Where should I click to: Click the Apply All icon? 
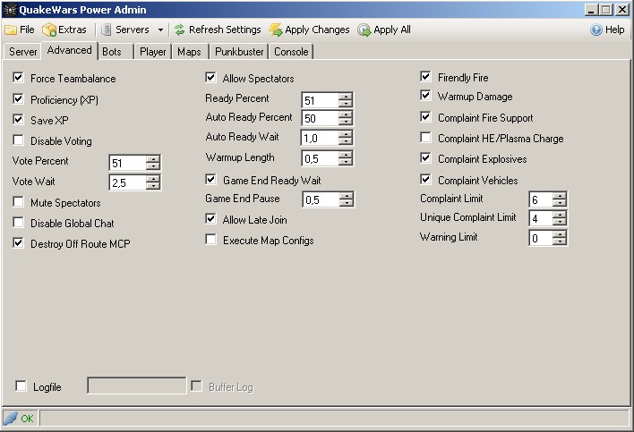pyautogui.click(x=364, y=30)
